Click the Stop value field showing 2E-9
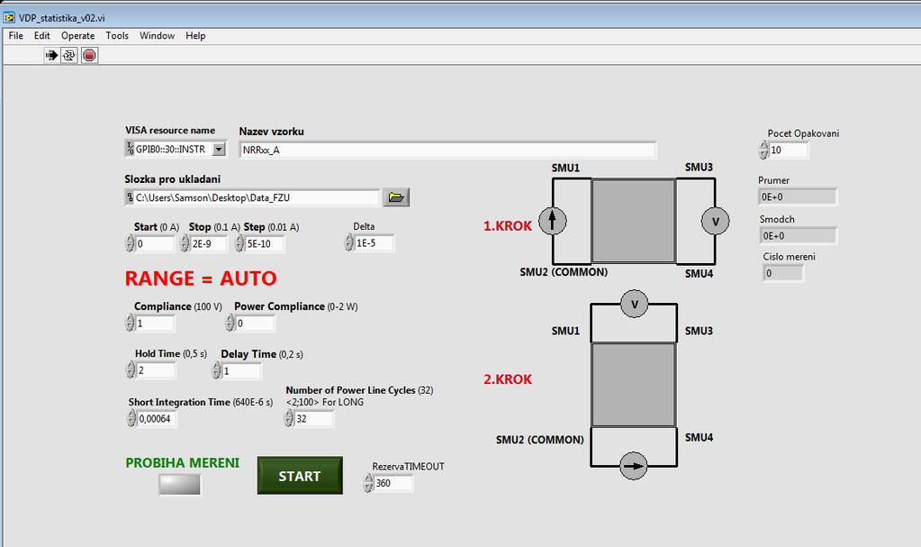 (209, 243)
